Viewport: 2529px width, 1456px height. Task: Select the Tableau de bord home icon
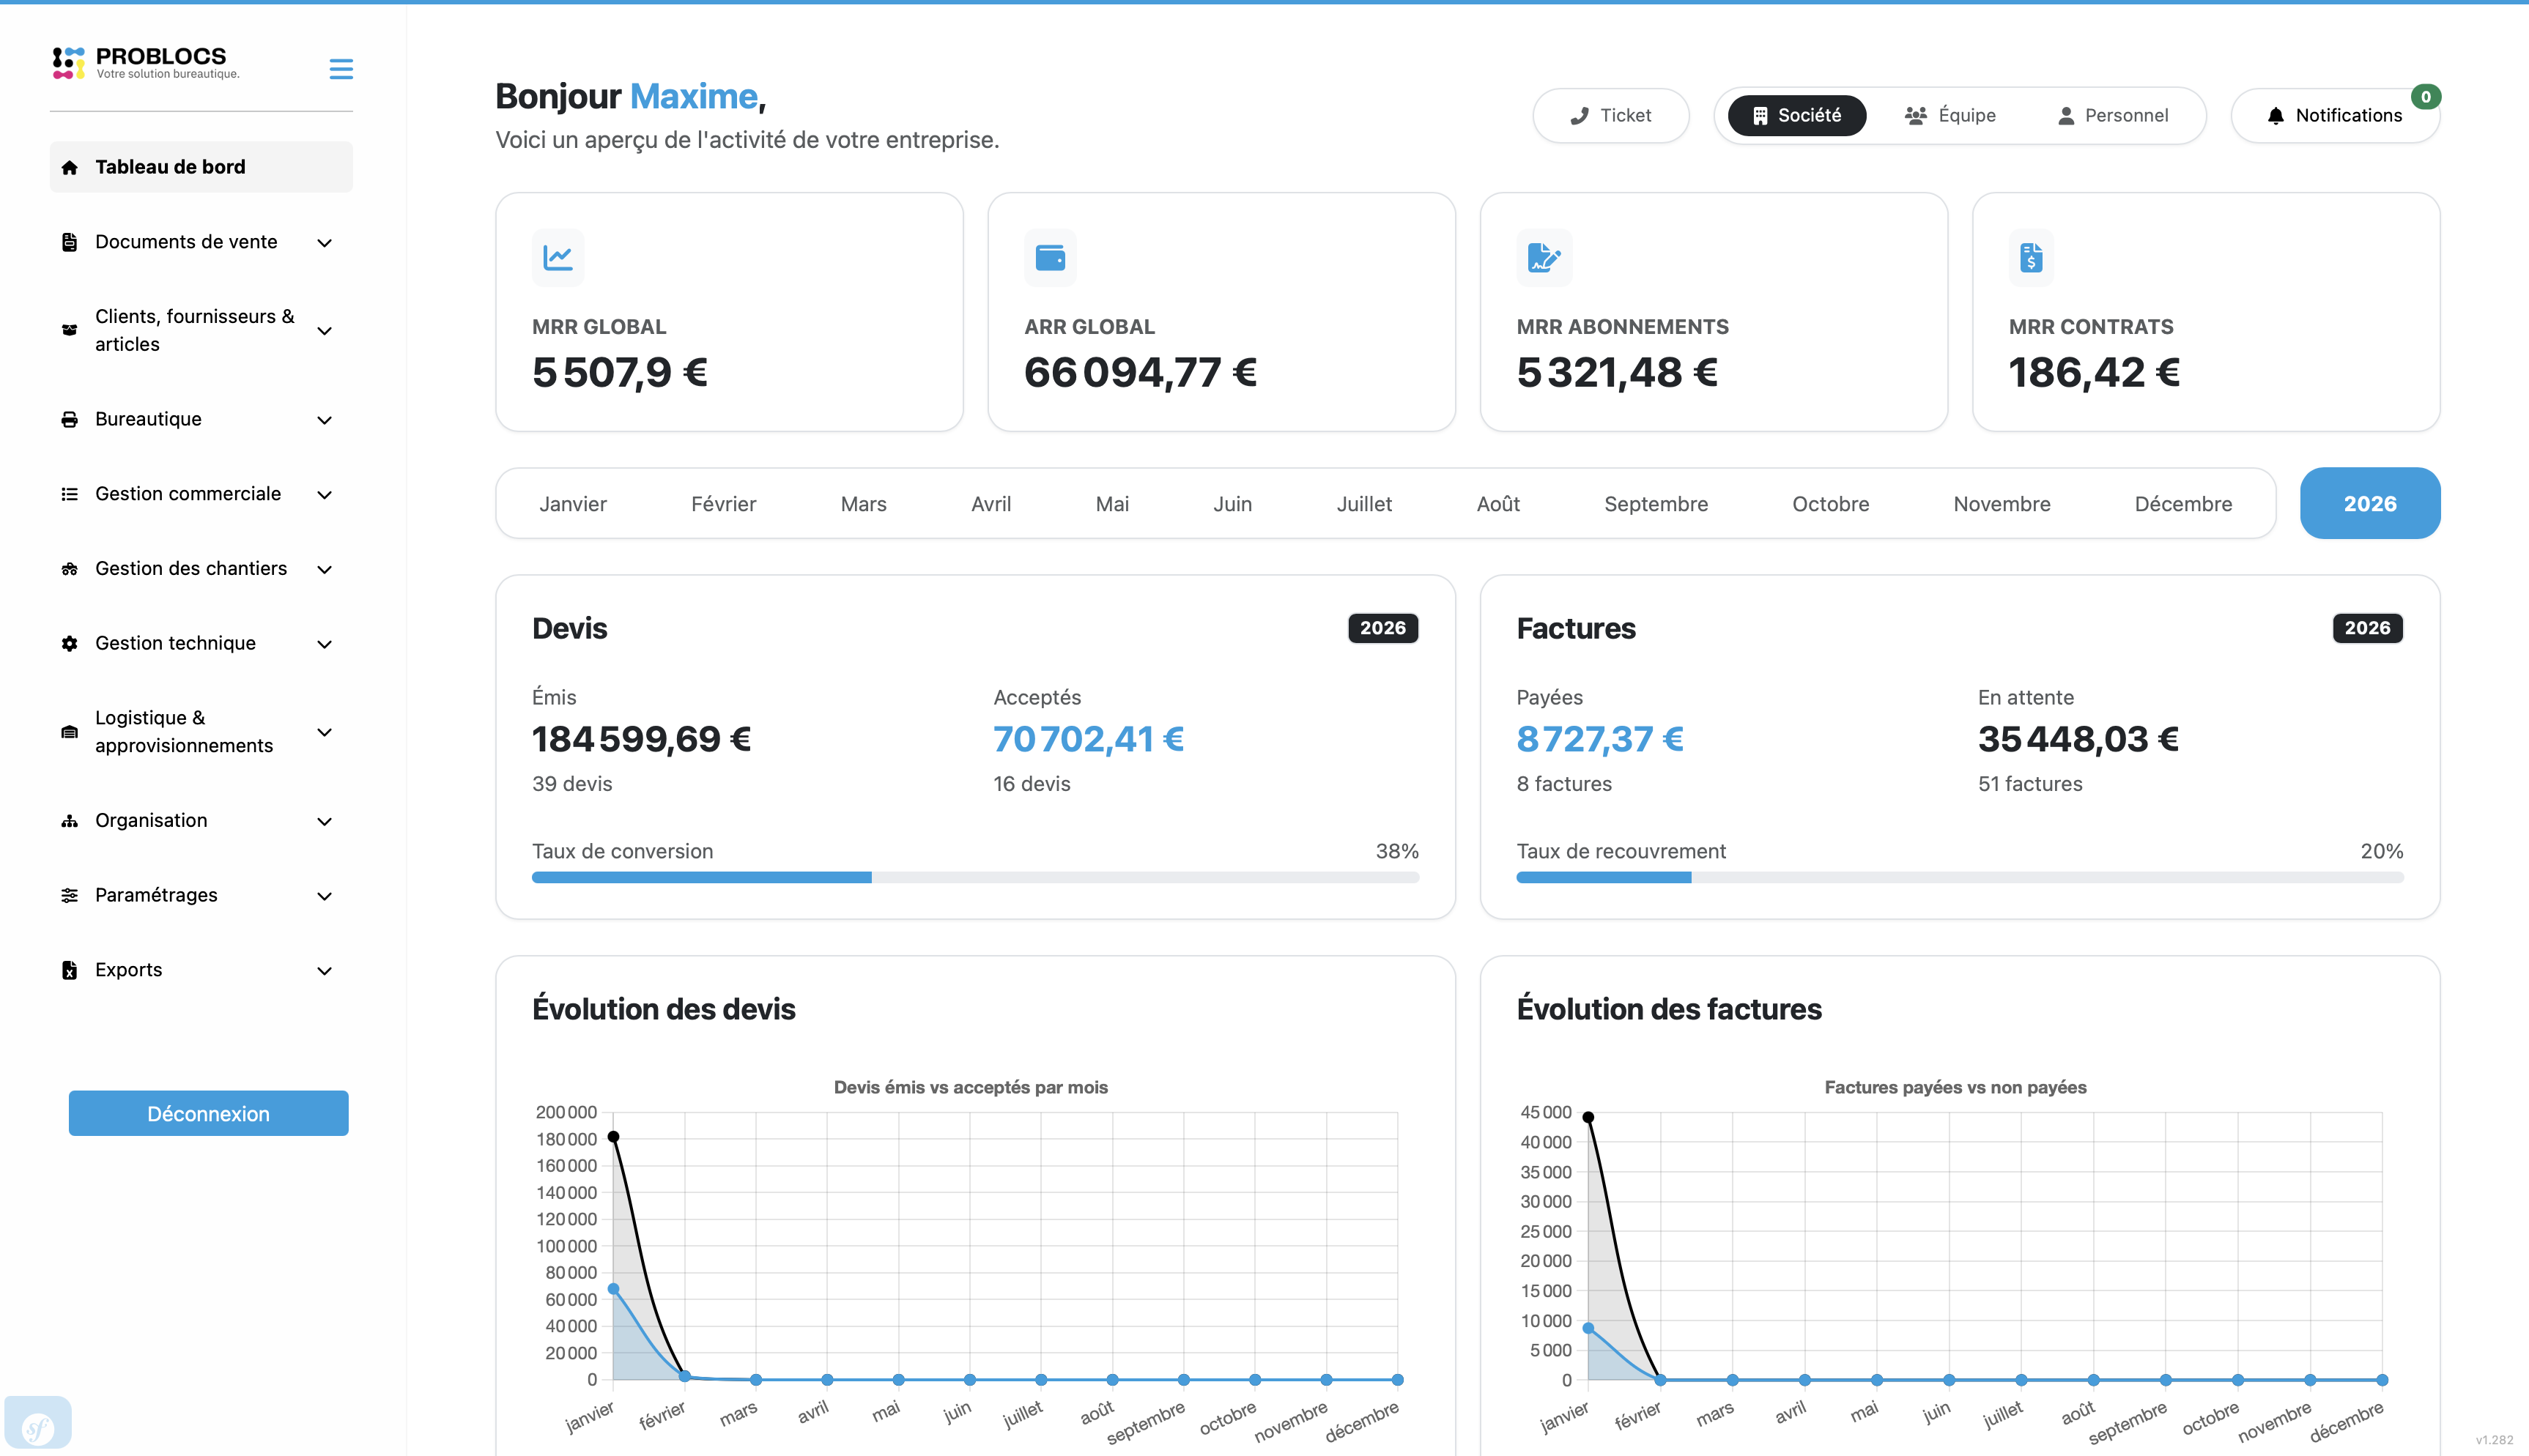[69, 167]
